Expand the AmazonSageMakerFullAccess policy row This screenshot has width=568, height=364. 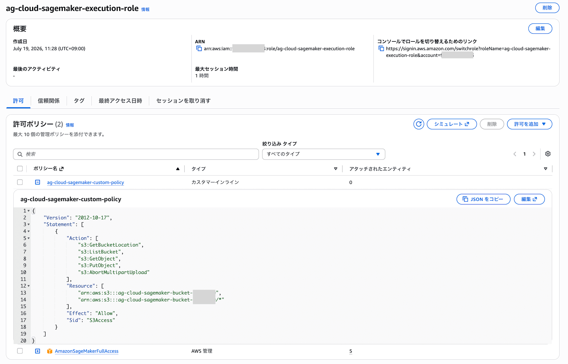pyautogui.click(x=37, y=351)
